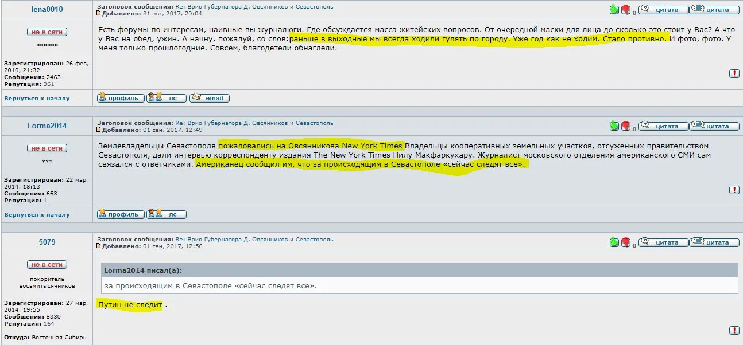Viewport: 743px width, 345px height.
Task: View lena0010's reputation value 361
Action: (x=48, y=84)
